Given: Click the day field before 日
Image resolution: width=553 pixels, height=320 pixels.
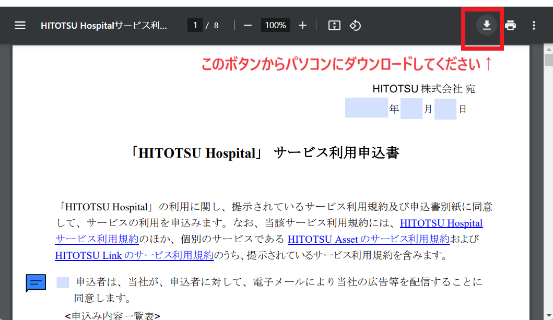Looking at the screenshot, I should [445, 109].
